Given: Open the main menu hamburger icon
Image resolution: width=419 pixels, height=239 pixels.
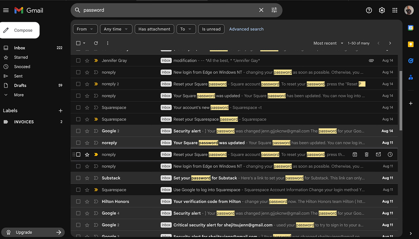Looking at the screenshot, I should pos(6,10).
